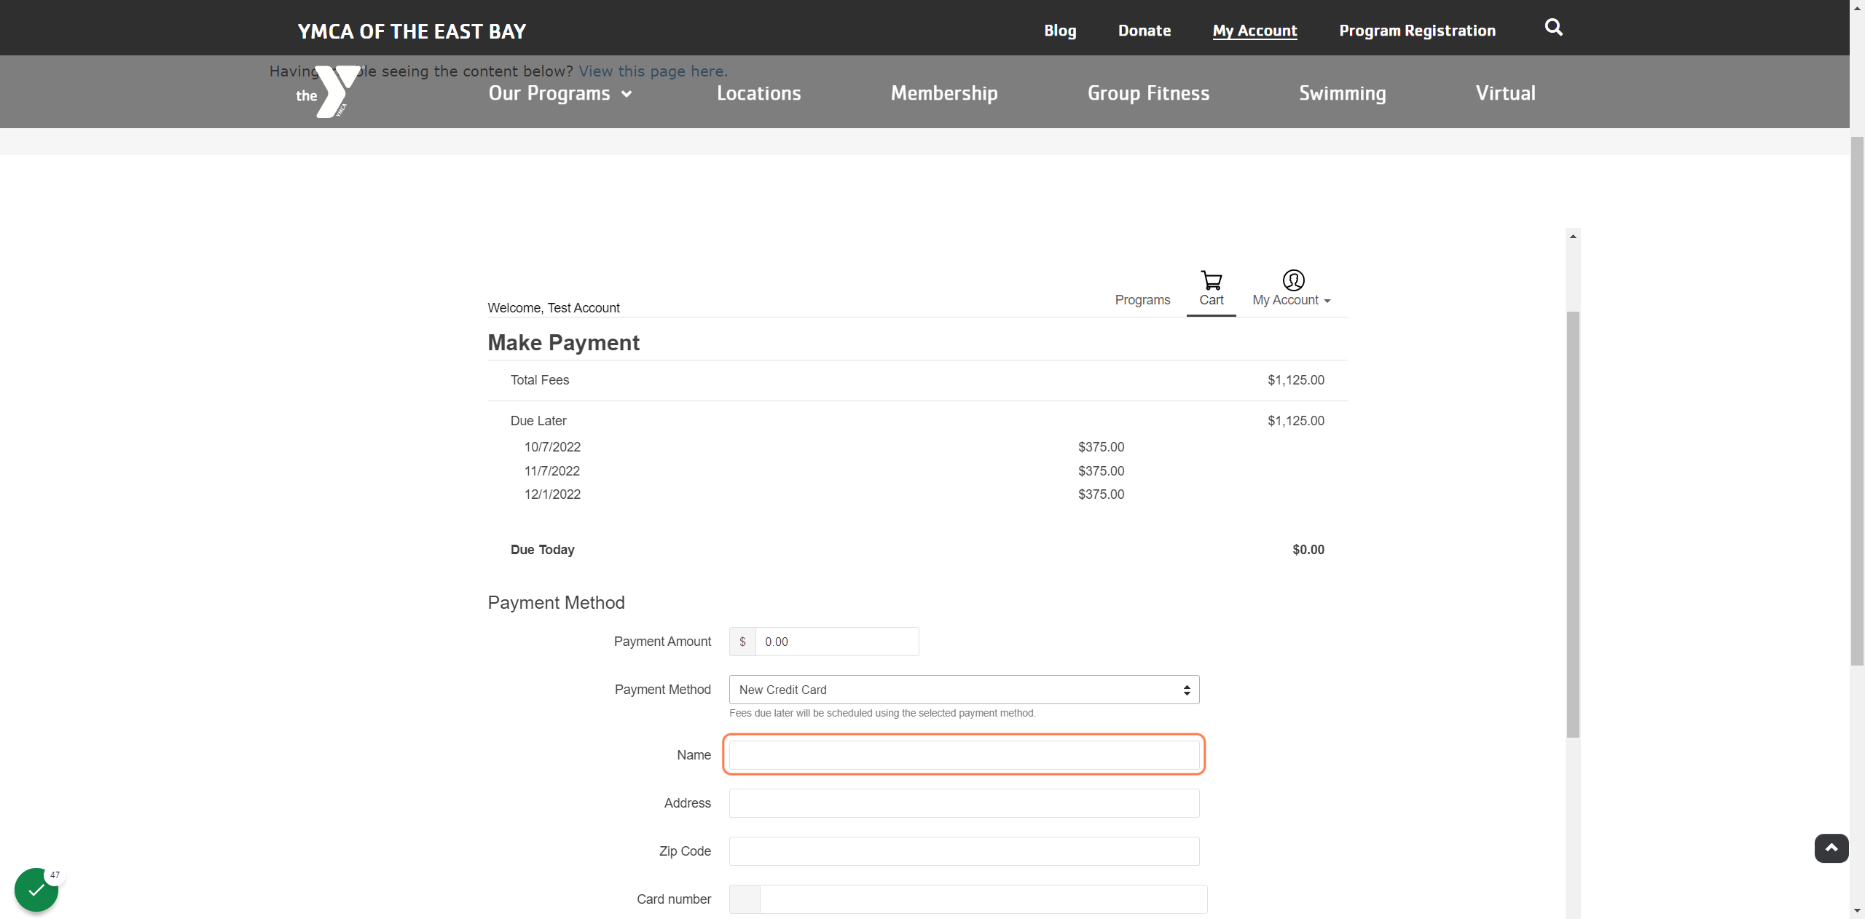Select the 10/7/2022 due date
This screenshot has width=1865, height=919.
pos(552,447)
